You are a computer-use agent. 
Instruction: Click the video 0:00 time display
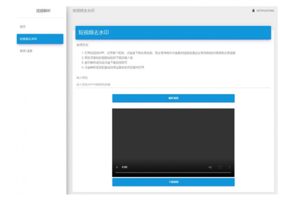pyautogui.click(x=125, y=167)
